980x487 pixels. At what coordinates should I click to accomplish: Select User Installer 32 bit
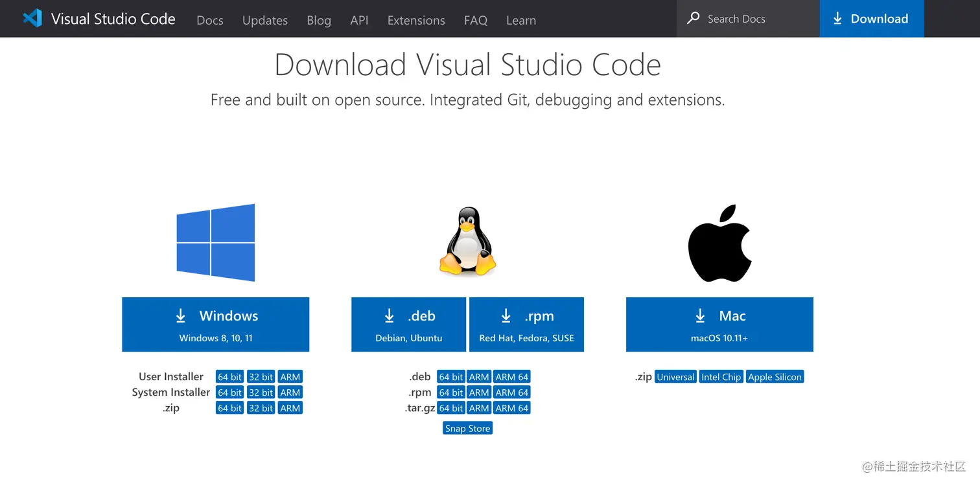click(261, 377)
